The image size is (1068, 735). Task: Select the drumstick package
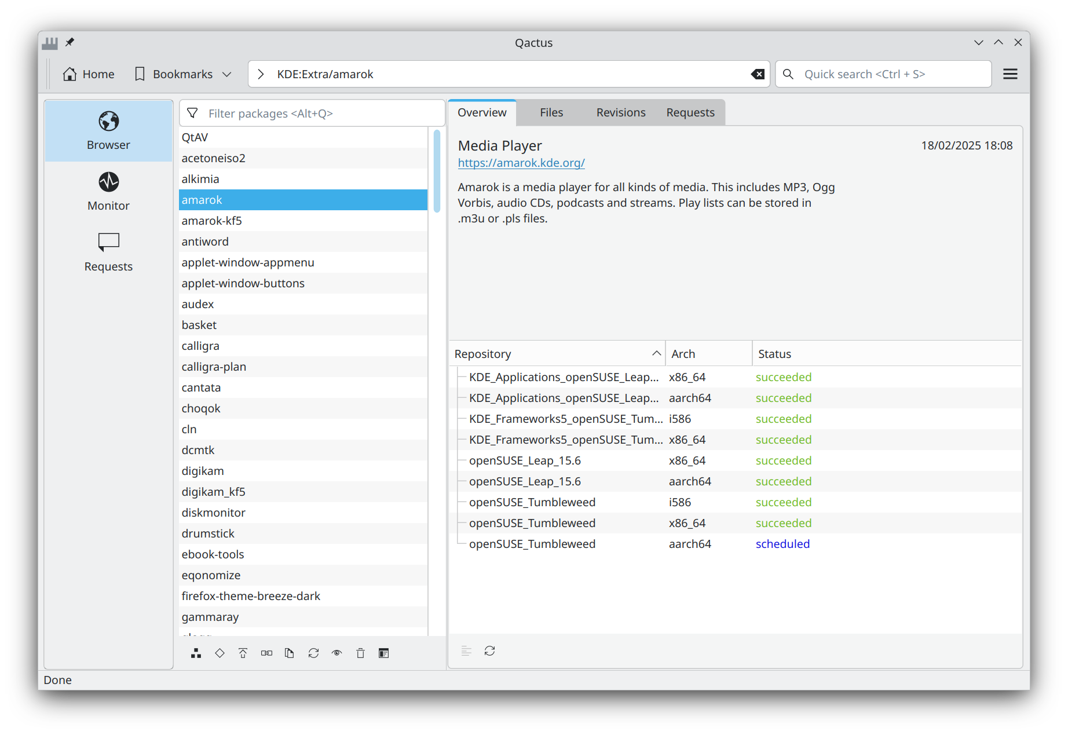[303, 533]
